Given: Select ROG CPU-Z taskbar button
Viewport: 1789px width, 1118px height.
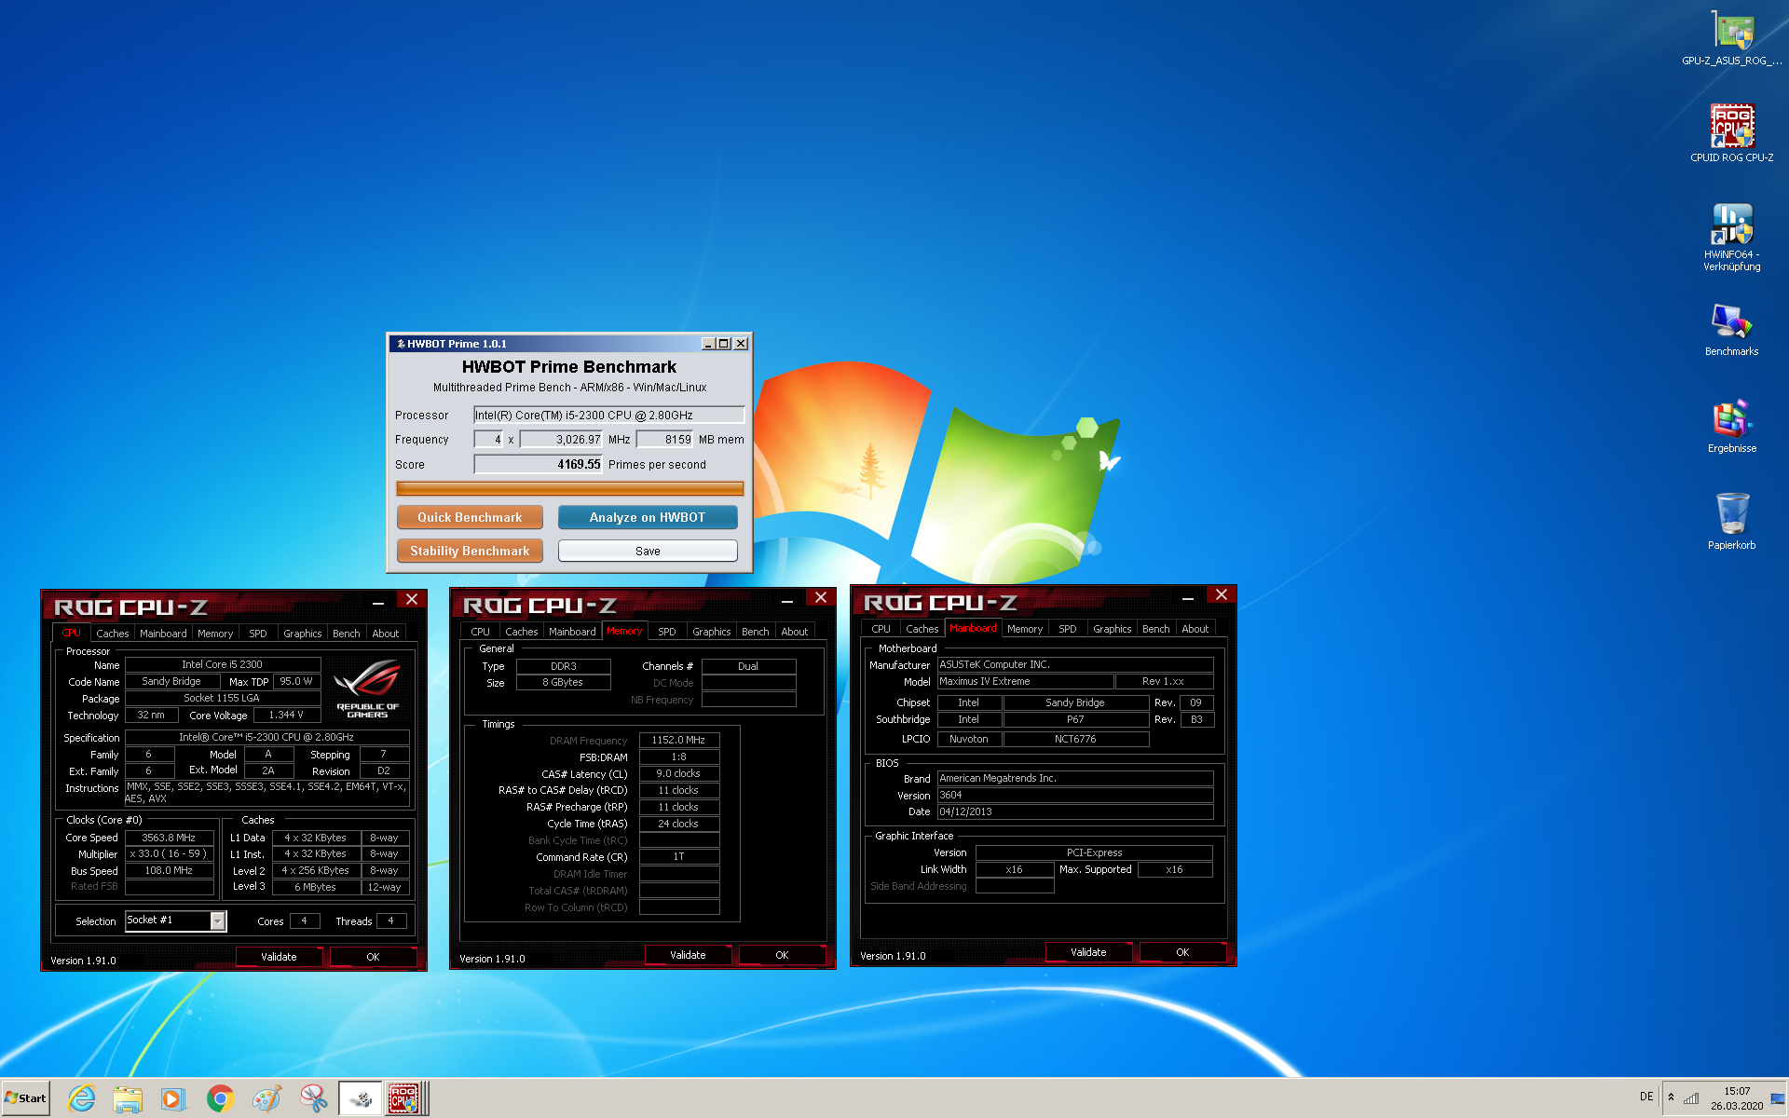Looking at the screenshot, I should [406, 1098].
